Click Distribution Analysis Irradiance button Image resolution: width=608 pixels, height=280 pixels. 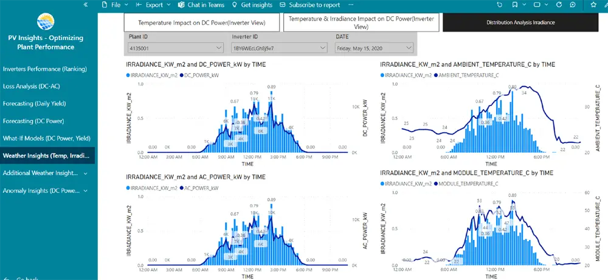click(x=520, y=22)
